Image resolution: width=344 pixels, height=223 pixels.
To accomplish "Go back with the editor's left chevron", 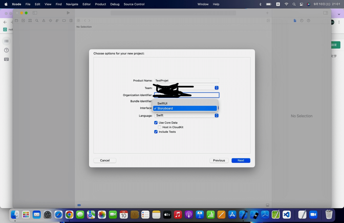I will point(85,21).
